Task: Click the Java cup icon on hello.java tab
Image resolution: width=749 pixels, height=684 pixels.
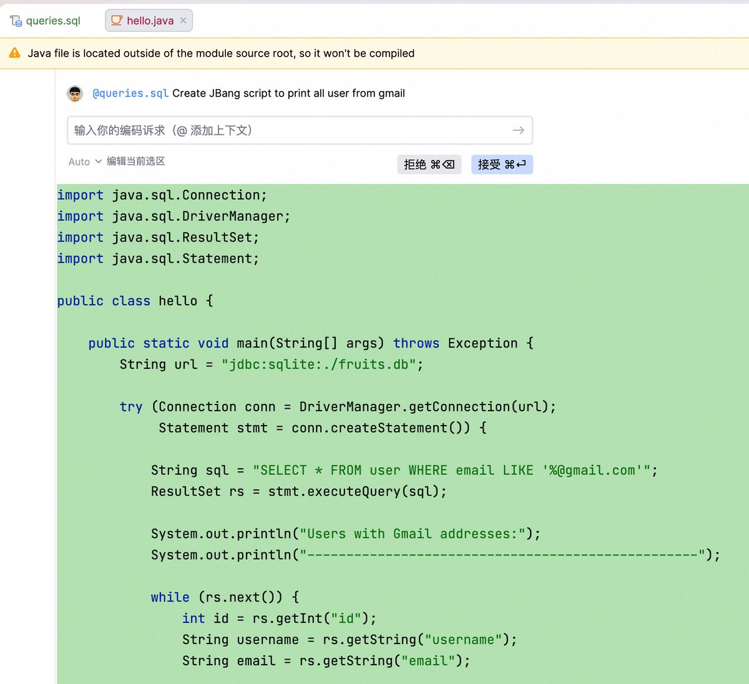Action: (x=117, y=20)
